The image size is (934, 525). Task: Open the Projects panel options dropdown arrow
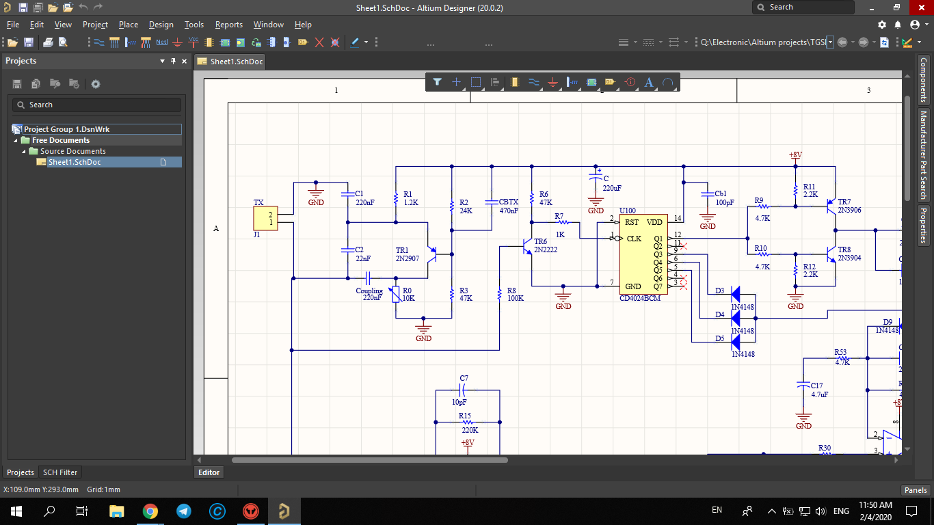(162, 61)
